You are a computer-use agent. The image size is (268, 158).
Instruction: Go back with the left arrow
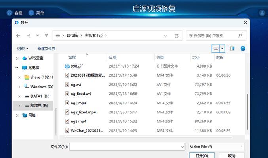click(x=18, y=35)
